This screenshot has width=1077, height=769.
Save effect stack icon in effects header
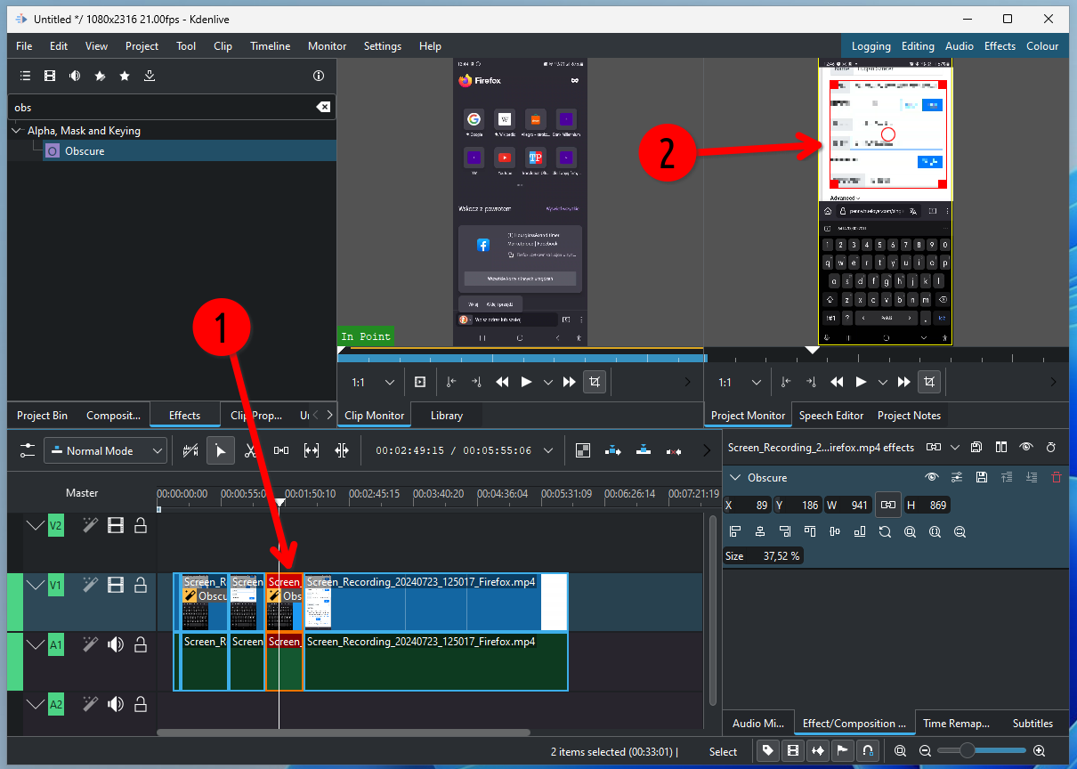pos(976,447)
